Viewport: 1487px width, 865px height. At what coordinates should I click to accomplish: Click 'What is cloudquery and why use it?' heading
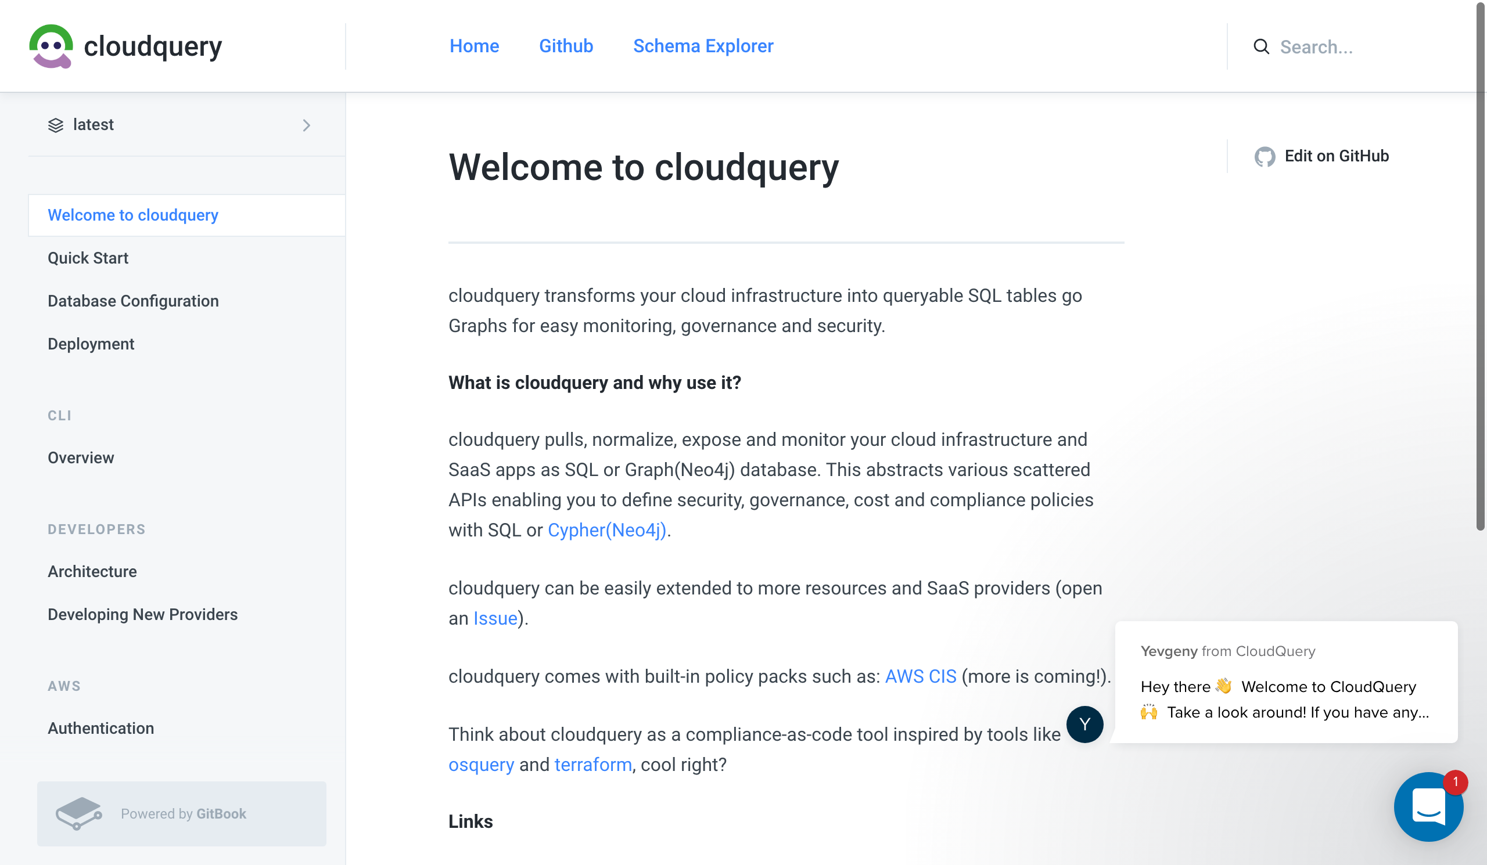594,383
